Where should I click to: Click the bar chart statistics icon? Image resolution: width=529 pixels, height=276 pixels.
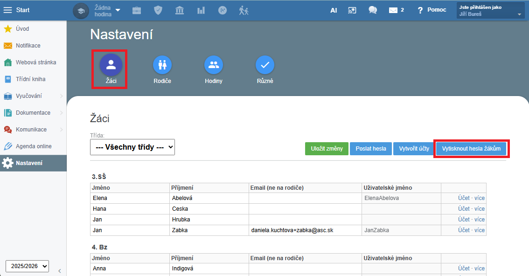pyautogui.click(x=201, y=10)
